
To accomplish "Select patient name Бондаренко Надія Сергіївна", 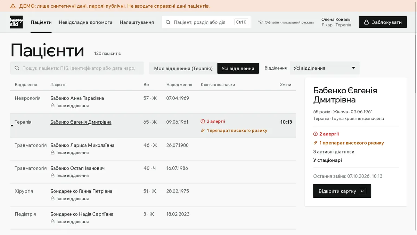I will (x=82, y=214).
